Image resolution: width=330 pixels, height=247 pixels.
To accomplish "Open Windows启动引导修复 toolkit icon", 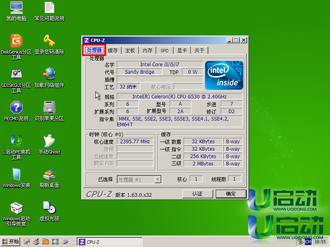I will coord(16,214).
